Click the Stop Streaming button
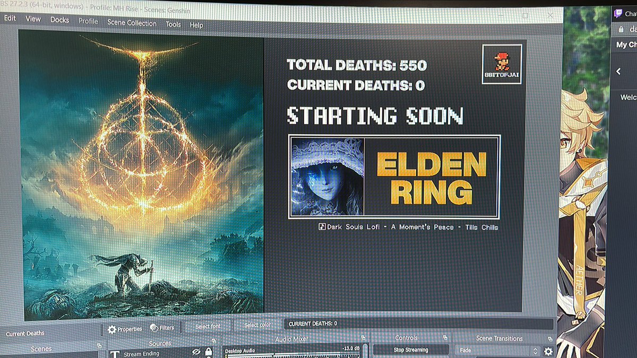This screenshot has width=637, height=358. (410, 350)
